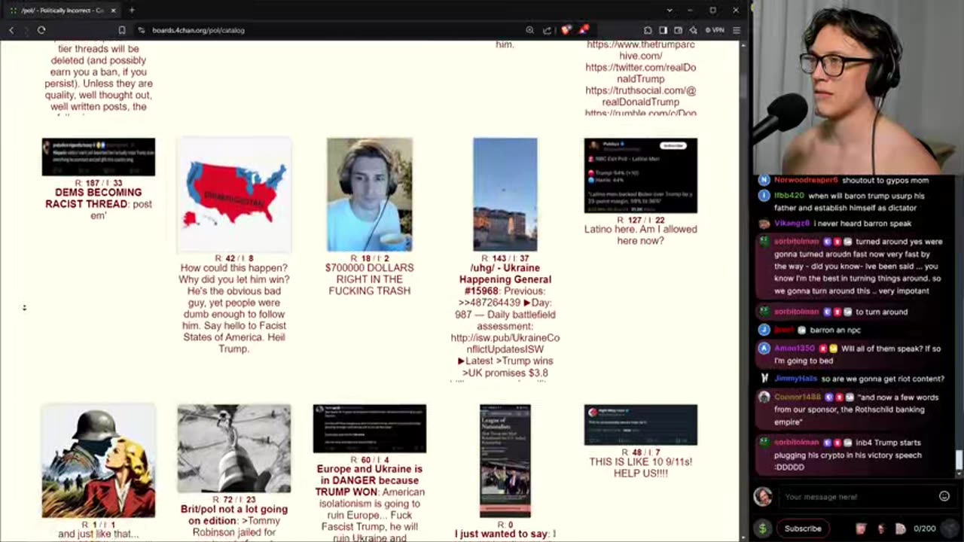Click the webpage vertical scrollbar

pyautogui.click(x=744, y=290)
